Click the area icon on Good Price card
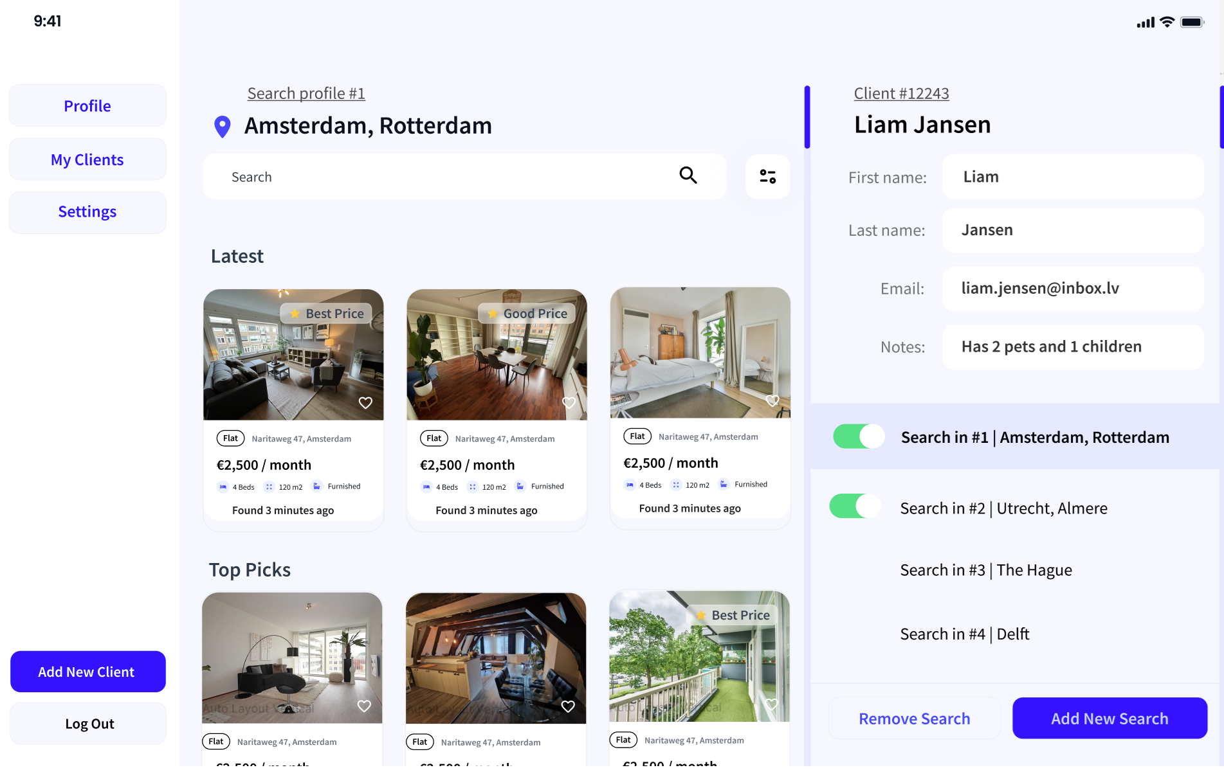 point(473,487)
